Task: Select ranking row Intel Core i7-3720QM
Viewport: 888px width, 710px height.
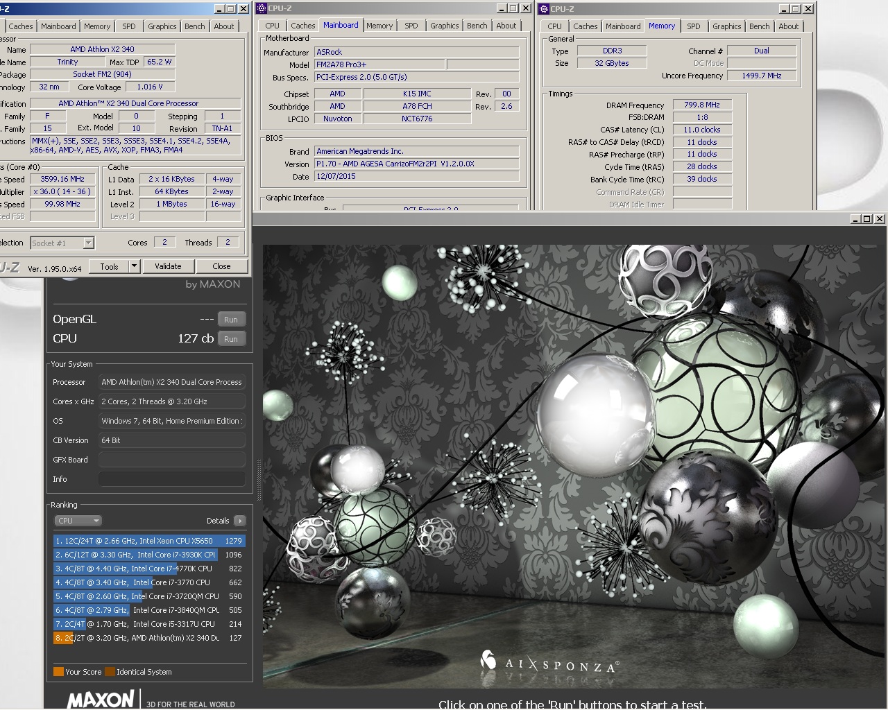Action: (149, 596)
